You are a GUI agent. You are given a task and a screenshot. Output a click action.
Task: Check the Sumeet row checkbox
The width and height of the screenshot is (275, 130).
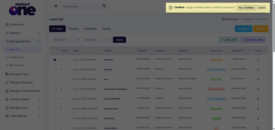55,70
